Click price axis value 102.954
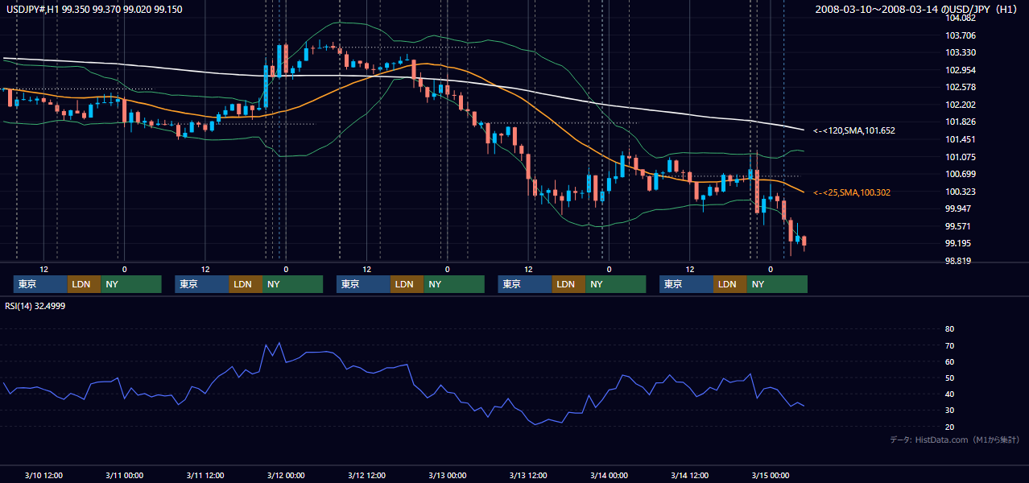Image resolution: width=1029 pixels, height=483 pixels. [x=961, y=70]
